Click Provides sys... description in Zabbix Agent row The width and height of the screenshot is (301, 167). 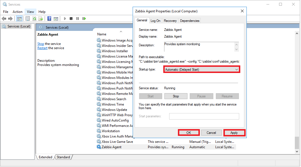point(158,147)
